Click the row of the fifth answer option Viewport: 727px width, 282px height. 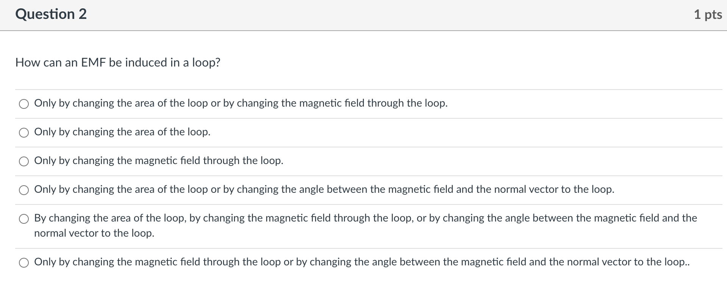(x=363, y=225)
